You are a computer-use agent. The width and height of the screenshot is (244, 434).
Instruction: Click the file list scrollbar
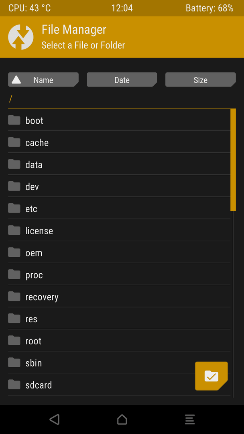coord(233,160)
